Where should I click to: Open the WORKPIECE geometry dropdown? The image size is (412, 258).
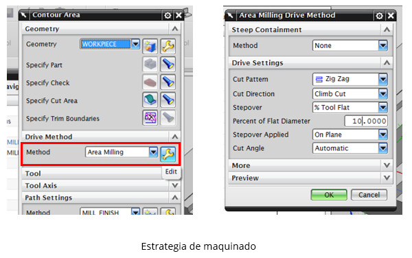(135, 44)
